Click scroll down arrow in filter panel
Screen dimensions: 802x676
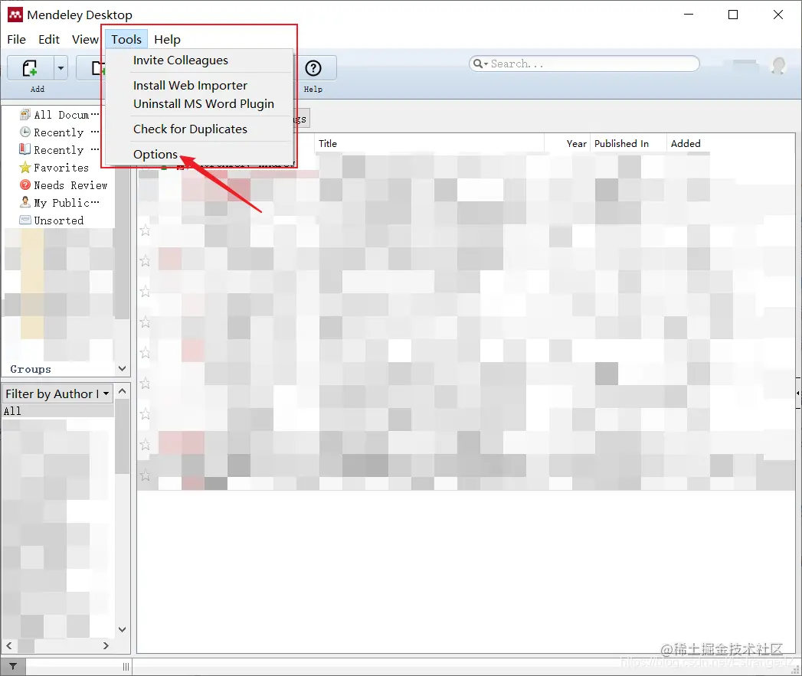coord(123,629)
